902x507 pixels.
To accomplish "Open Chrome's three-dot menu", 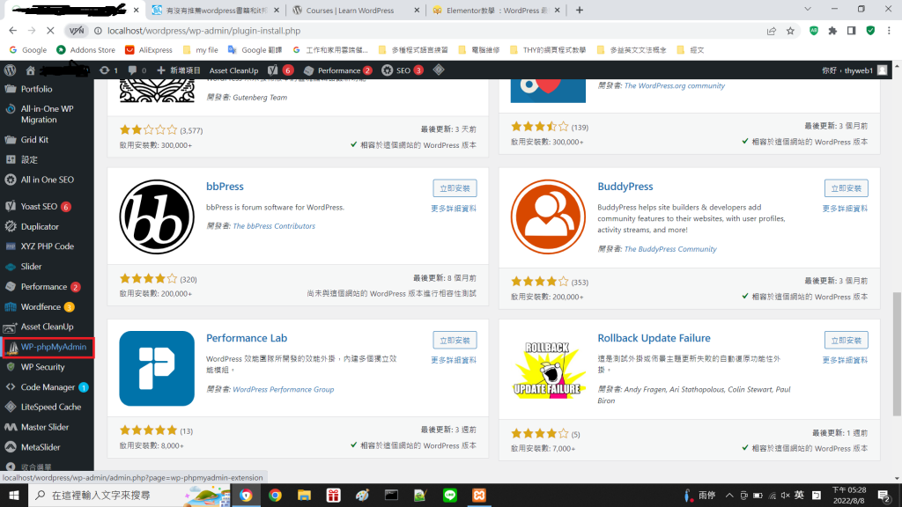I will (x=889, y=31).
